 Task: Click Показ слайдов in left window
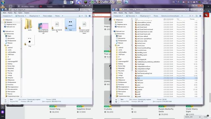click(x=47, y=16)
